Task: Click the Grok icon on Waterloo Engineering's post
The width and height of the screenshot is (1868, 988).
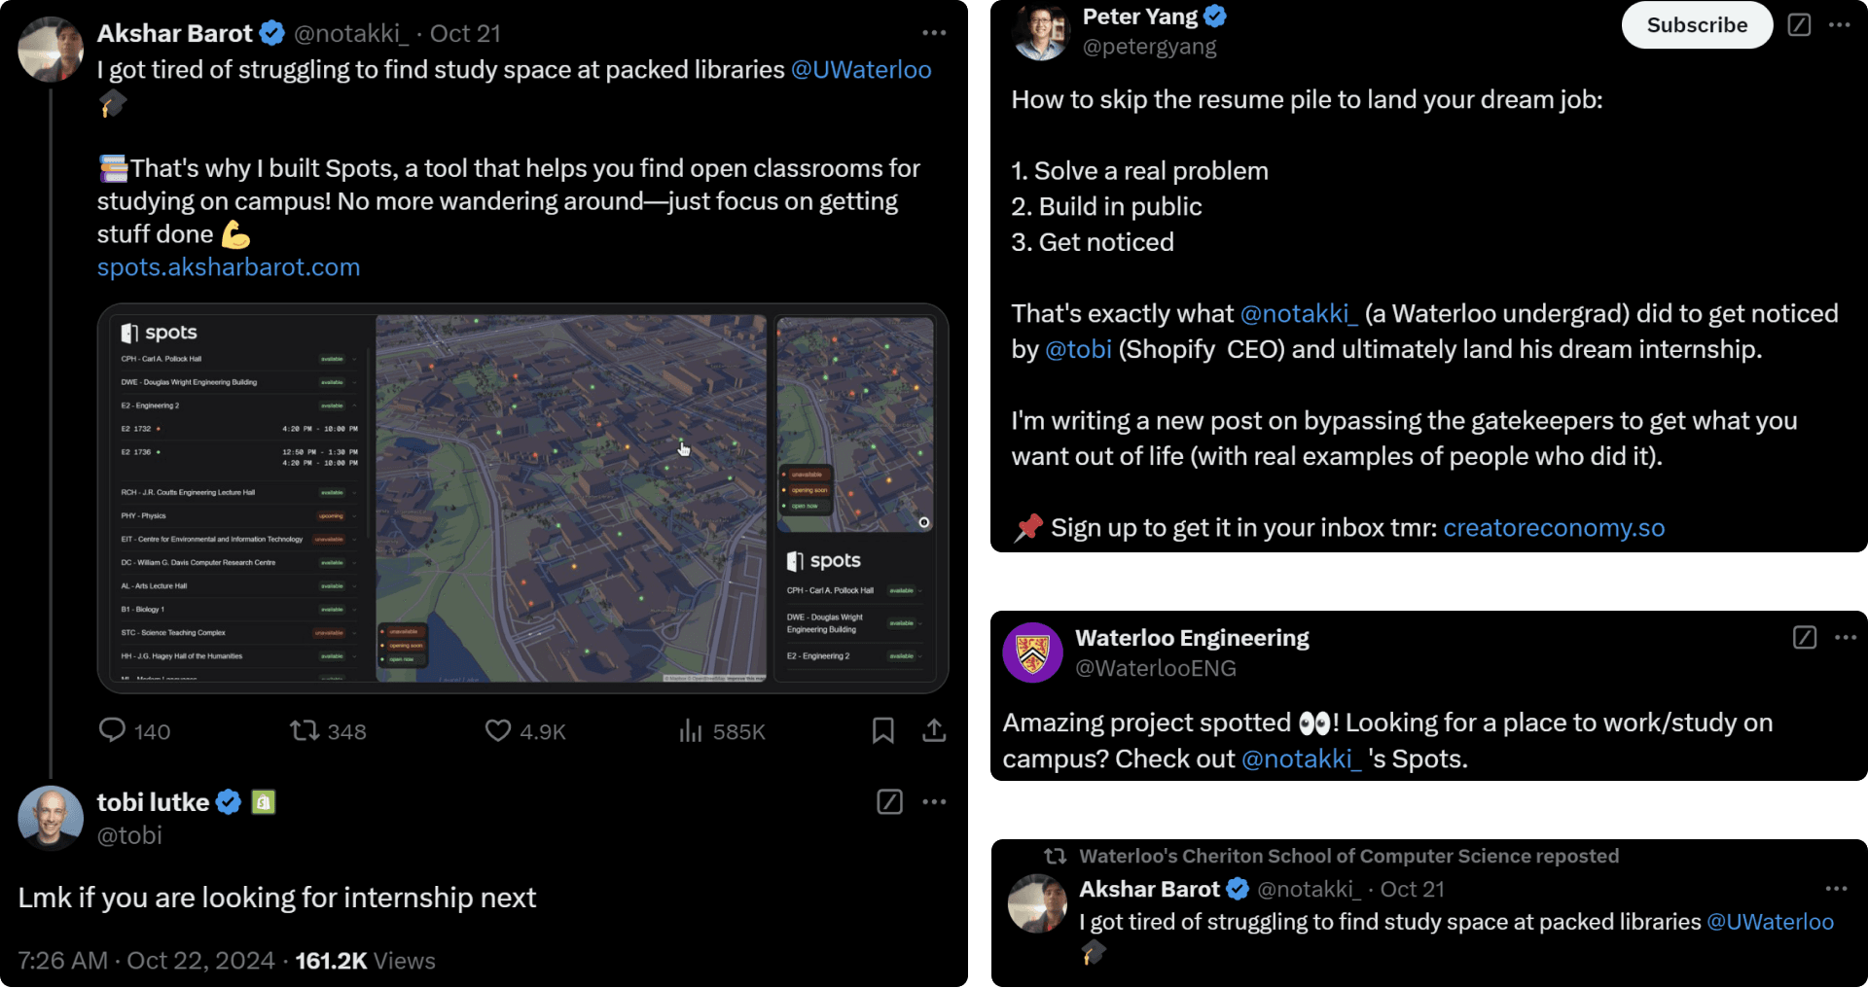Action: [1805, 637]
